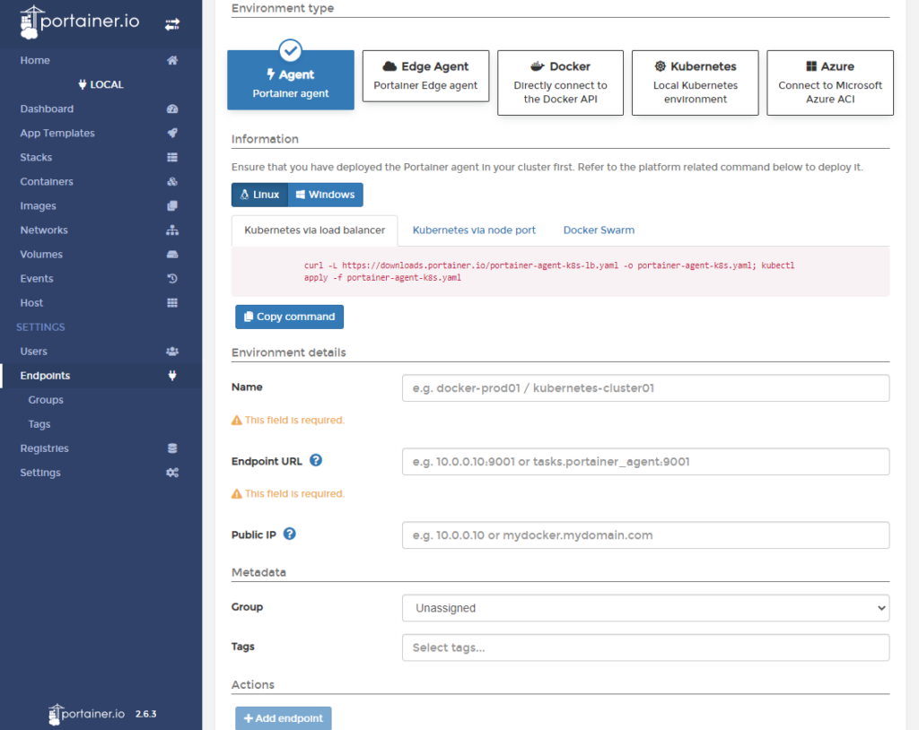Open App Templates in the sidebar
Viewport: 919px width, 730px height.
click(101, 133)
